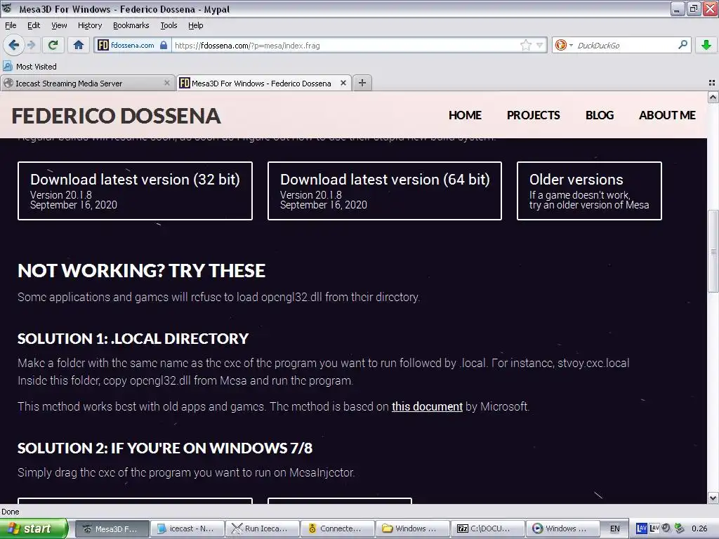The width and height of the screenshot is (719, 539).
Task: Open the File menu
Action: point(11,25)
